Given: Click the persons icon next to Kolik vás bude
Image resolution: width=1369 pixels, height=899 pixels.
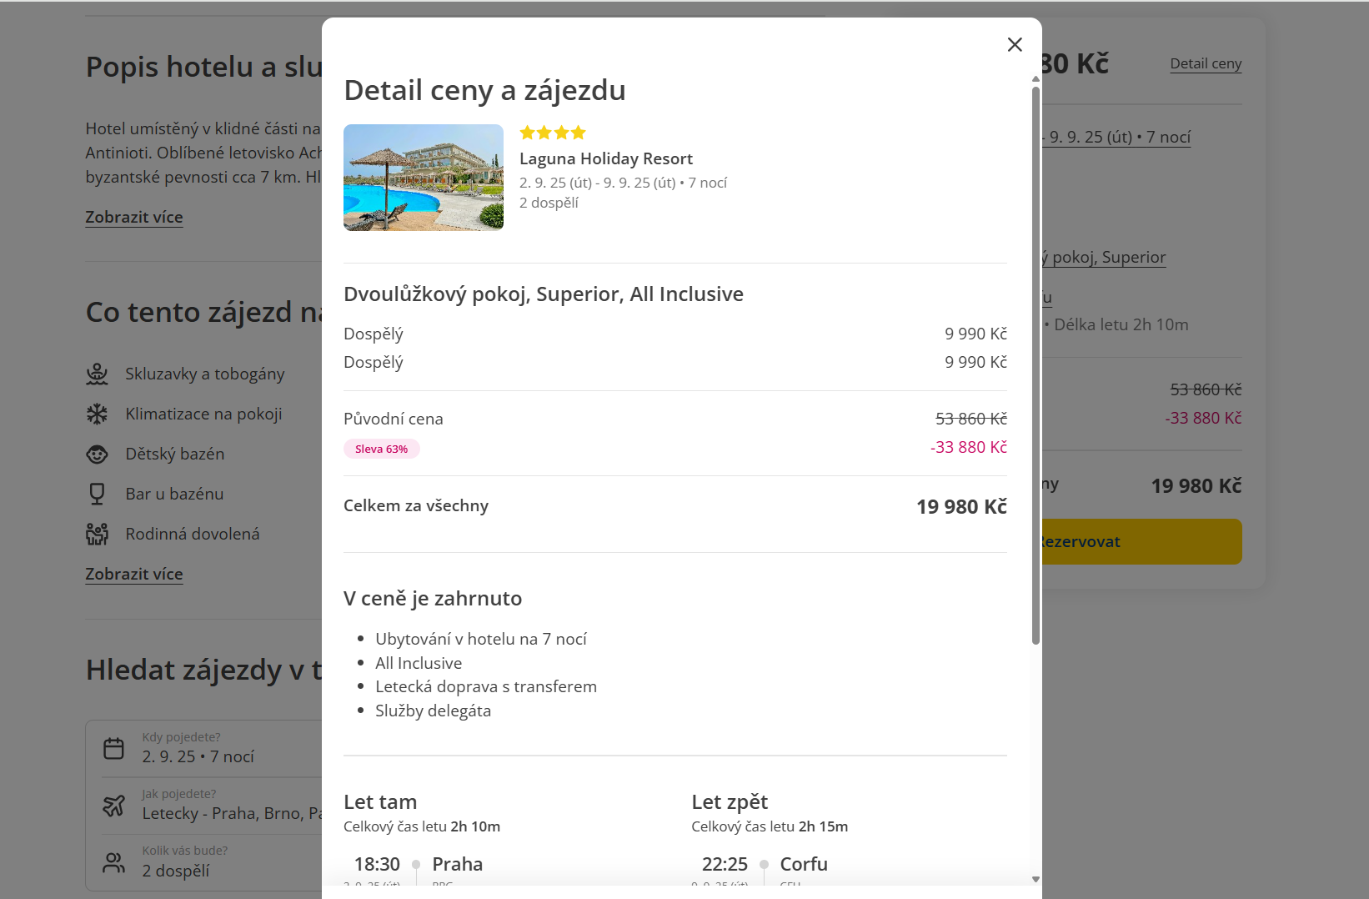Looking at the screenshot, I should [x=113, y=862].
